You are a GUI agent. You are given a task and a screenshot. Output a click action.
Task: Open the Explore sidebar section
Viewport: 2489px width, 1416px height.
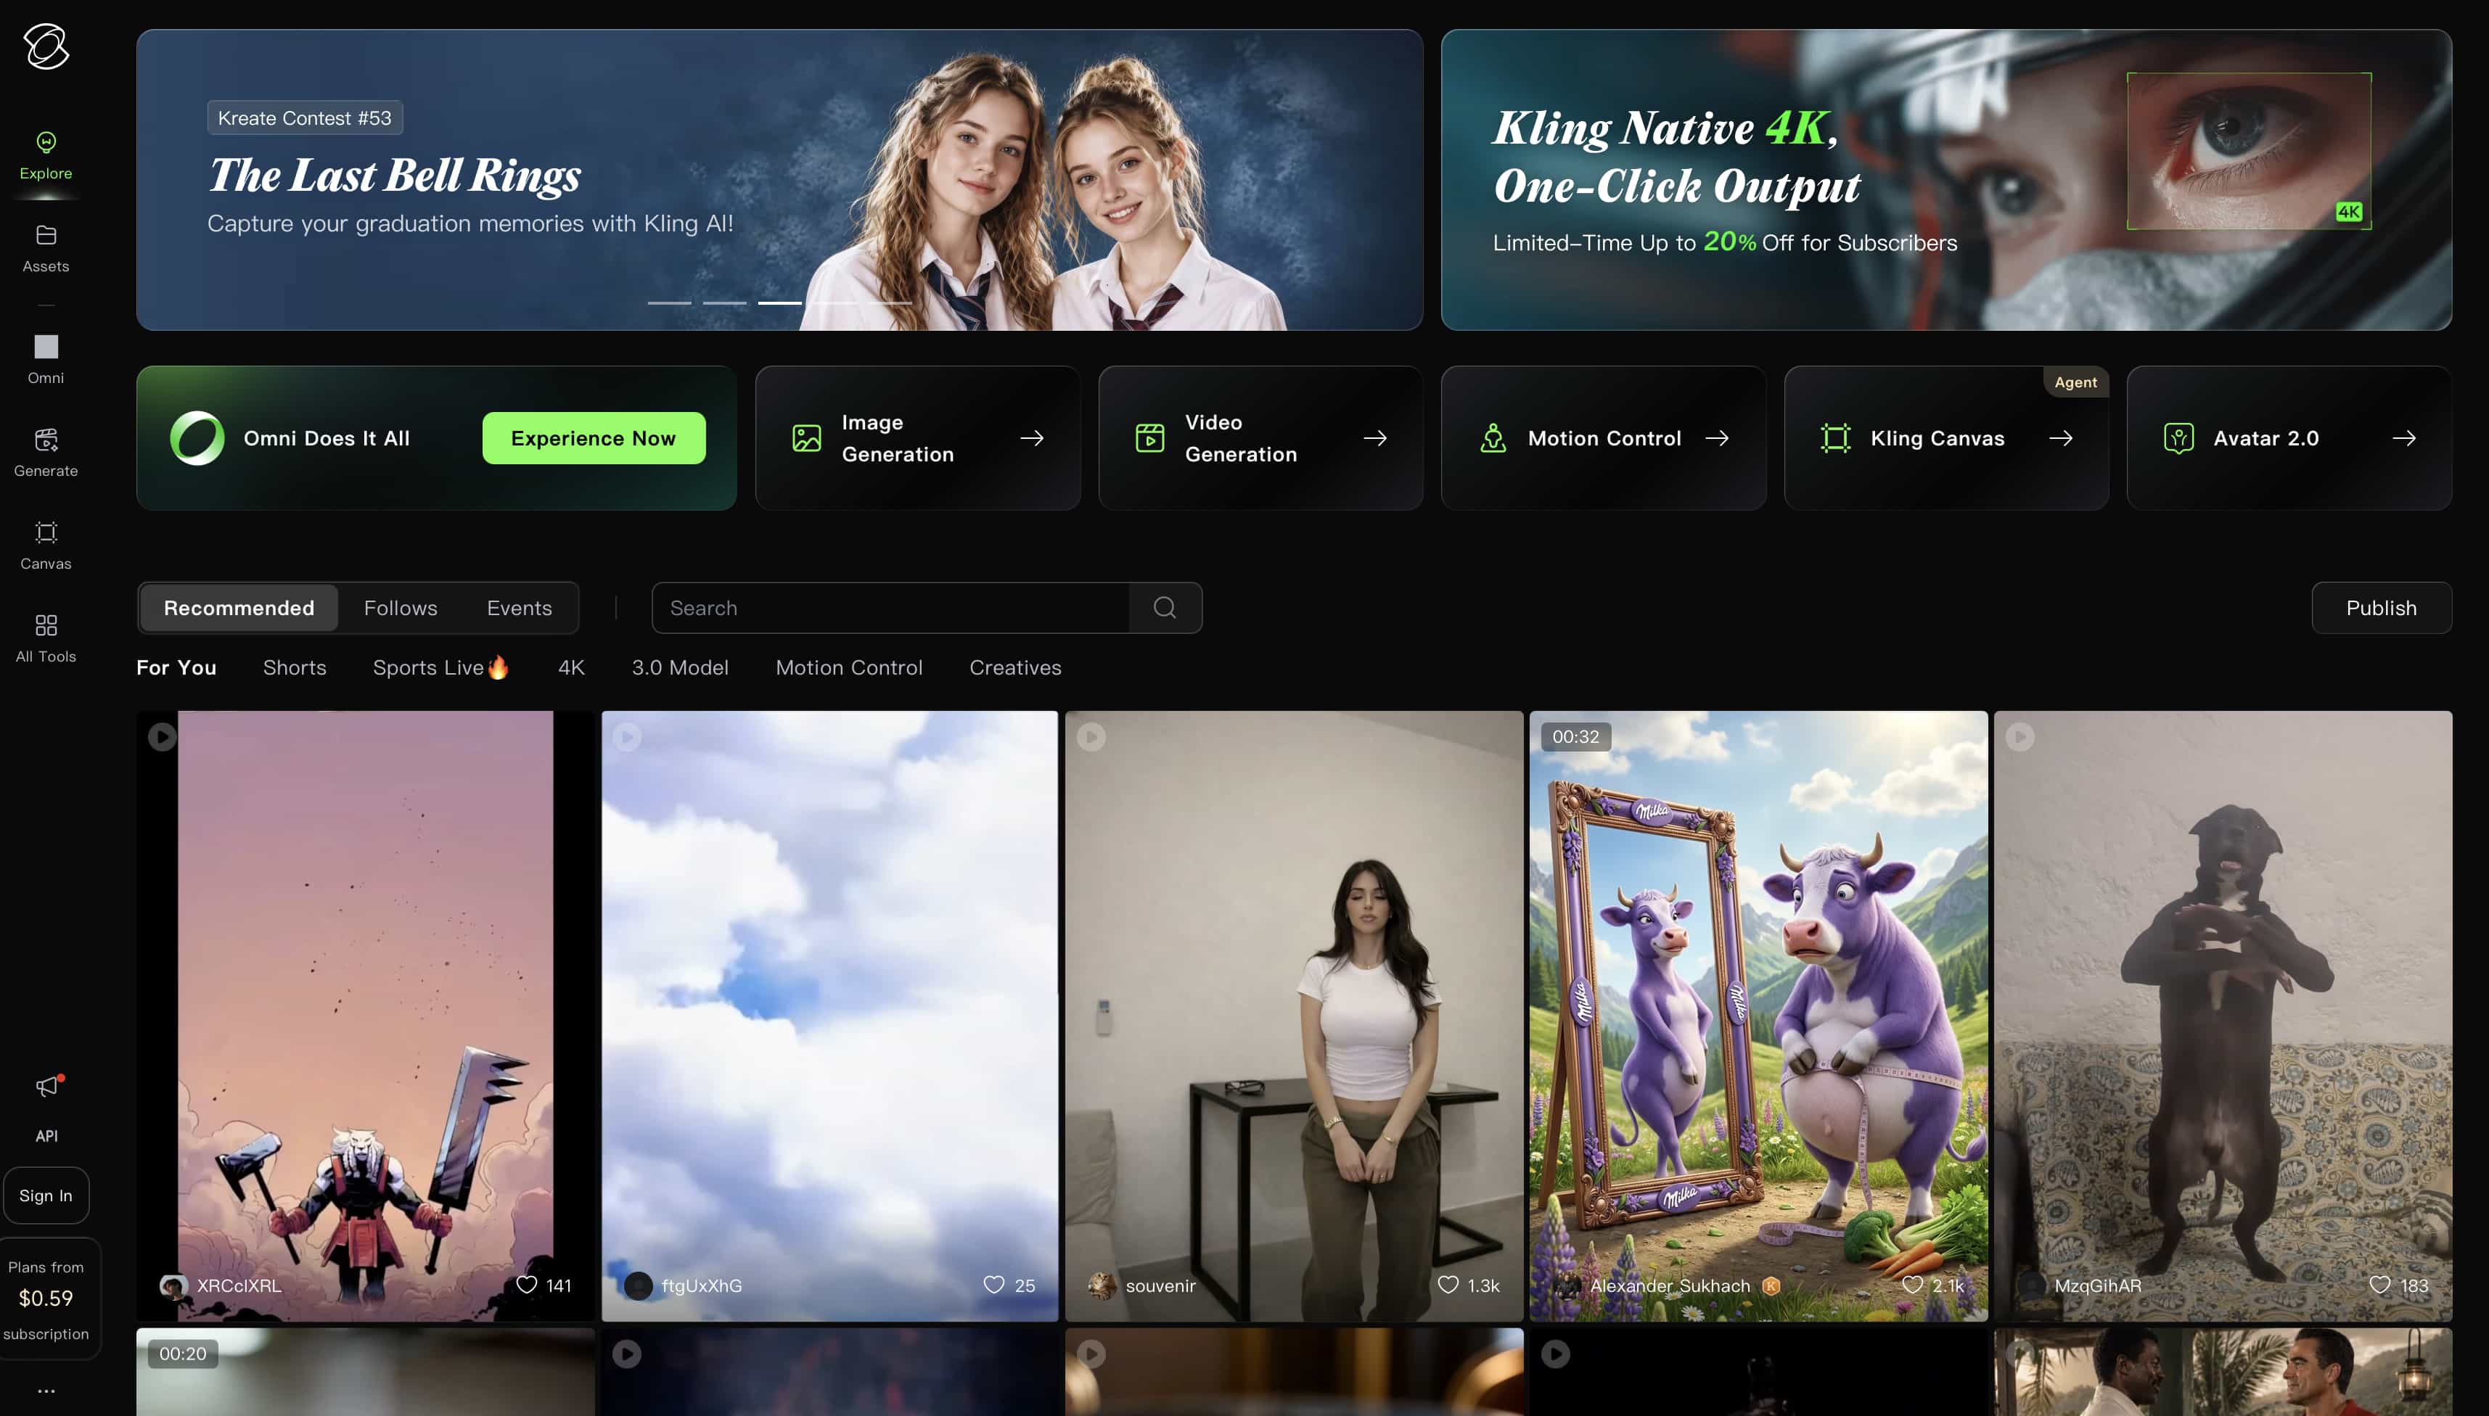[x=46, y=157]
